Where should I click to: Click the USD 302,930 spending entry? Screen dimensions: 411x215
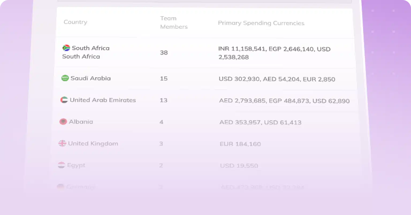coord(239,79)
